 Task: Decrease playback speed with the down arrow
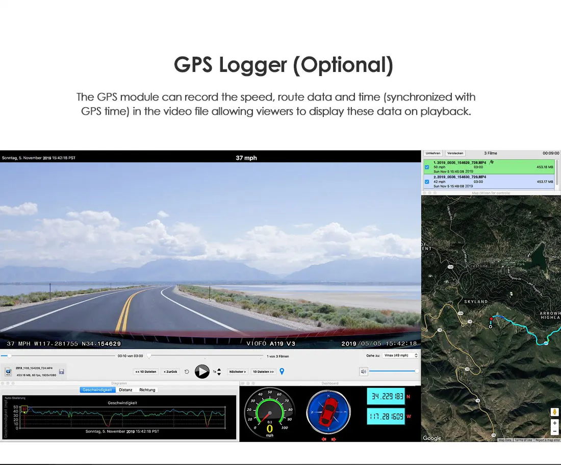pos(219,374)
